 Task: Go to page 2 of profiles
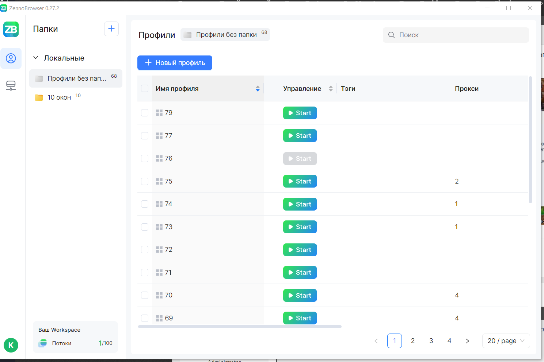click(413, 341)
